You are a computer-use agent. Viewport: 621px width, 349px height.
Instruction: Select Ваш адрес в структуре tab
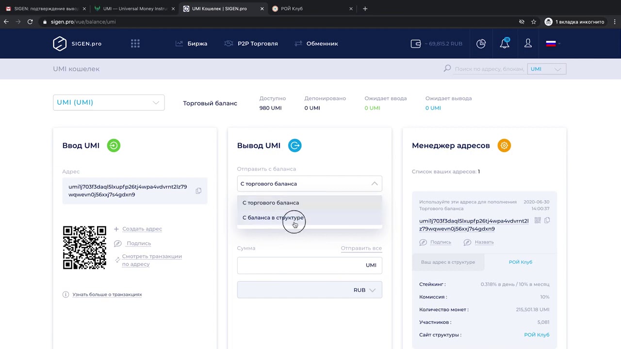pos(448,262)
